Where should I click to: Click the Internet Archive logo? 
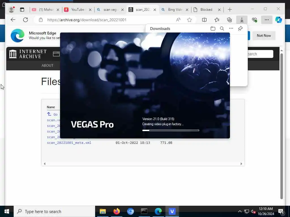coord(28,54)
